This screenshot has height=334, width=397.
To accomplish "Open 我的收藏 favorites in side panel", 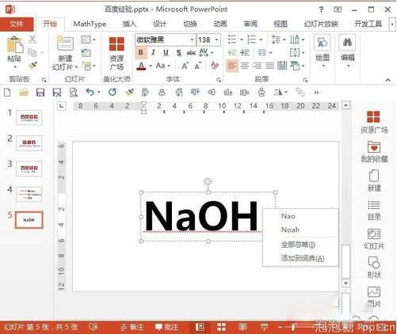I will (x=374, y=151).
